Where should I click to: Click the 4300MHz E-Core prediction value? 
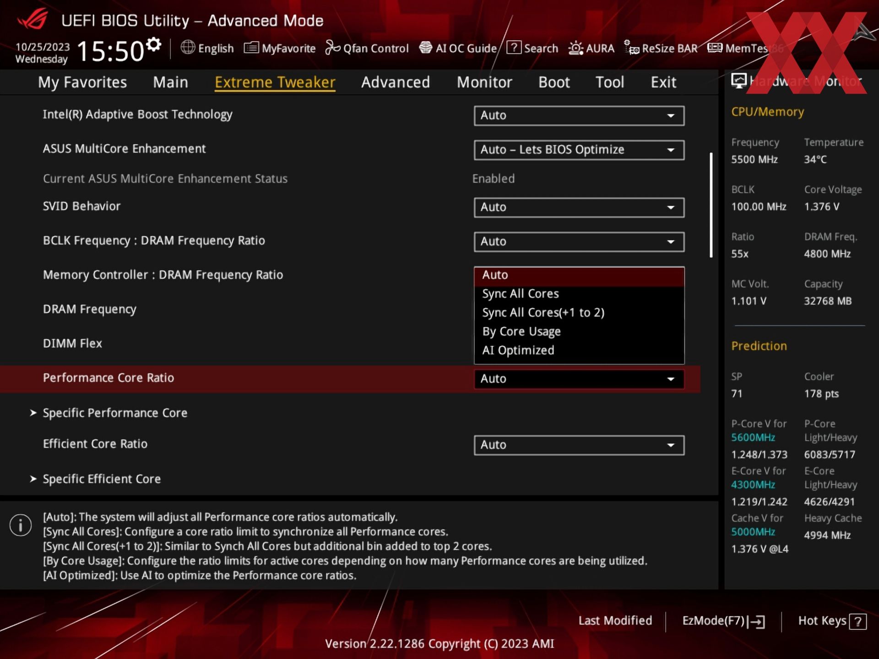pyautogui.click(x=753, y=485)
